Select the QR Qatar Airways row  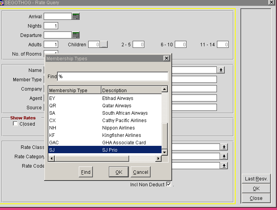(105, 106)
